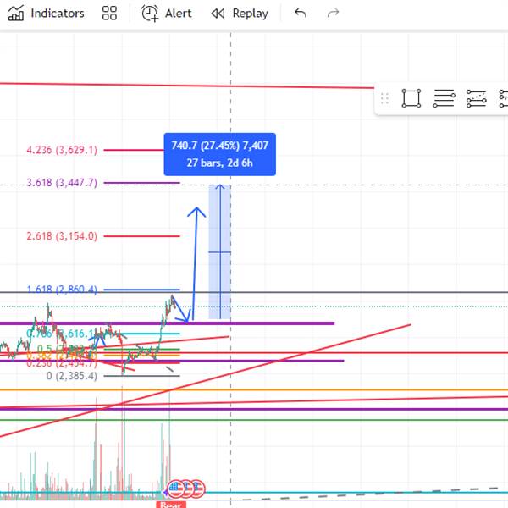508x508 pixels.
Task: Open indicator templates grid icon
Action: 109,14
